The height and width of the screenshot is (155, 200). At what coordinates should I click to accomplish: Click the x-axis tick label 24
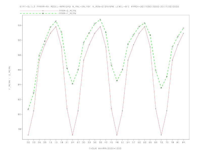coord(72,142)
